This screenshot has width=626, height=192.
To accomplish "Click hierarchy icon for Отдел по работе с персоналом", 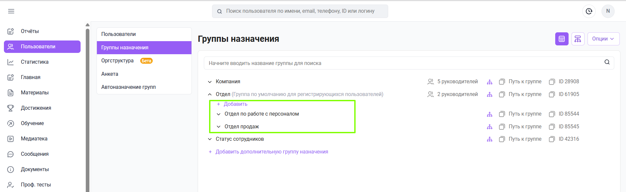I will (490, 114).
